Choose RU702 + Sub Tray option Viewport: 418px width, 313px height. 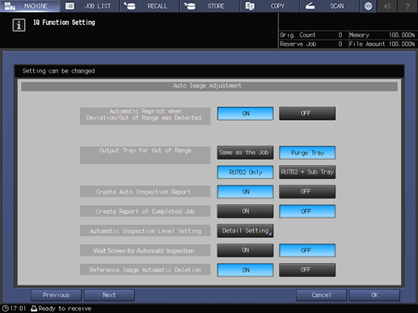coord(307,172)
